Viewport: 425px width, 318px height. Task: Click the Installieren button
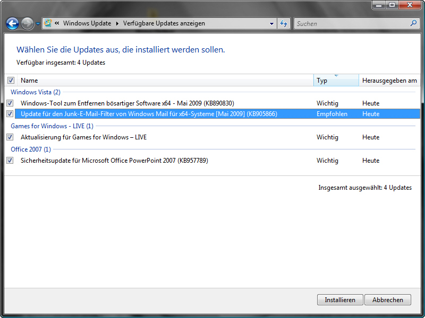pyautogui.click(x=340, y=299)
